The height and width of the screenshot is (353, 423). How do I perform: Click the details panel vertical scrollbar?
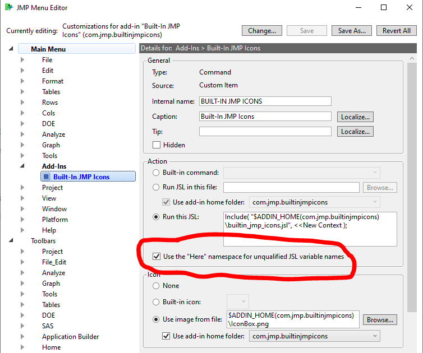click(x=412, y=187)
